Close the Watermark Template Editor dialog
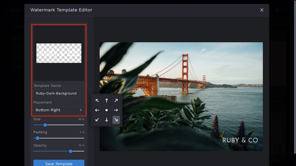This screenshot has width=296, height=166. [x=261, y=10]
